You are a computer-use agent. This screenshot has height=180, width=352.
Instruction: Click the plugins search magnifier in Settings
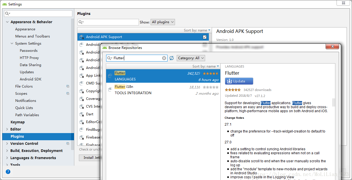click(x=81, y=22)
